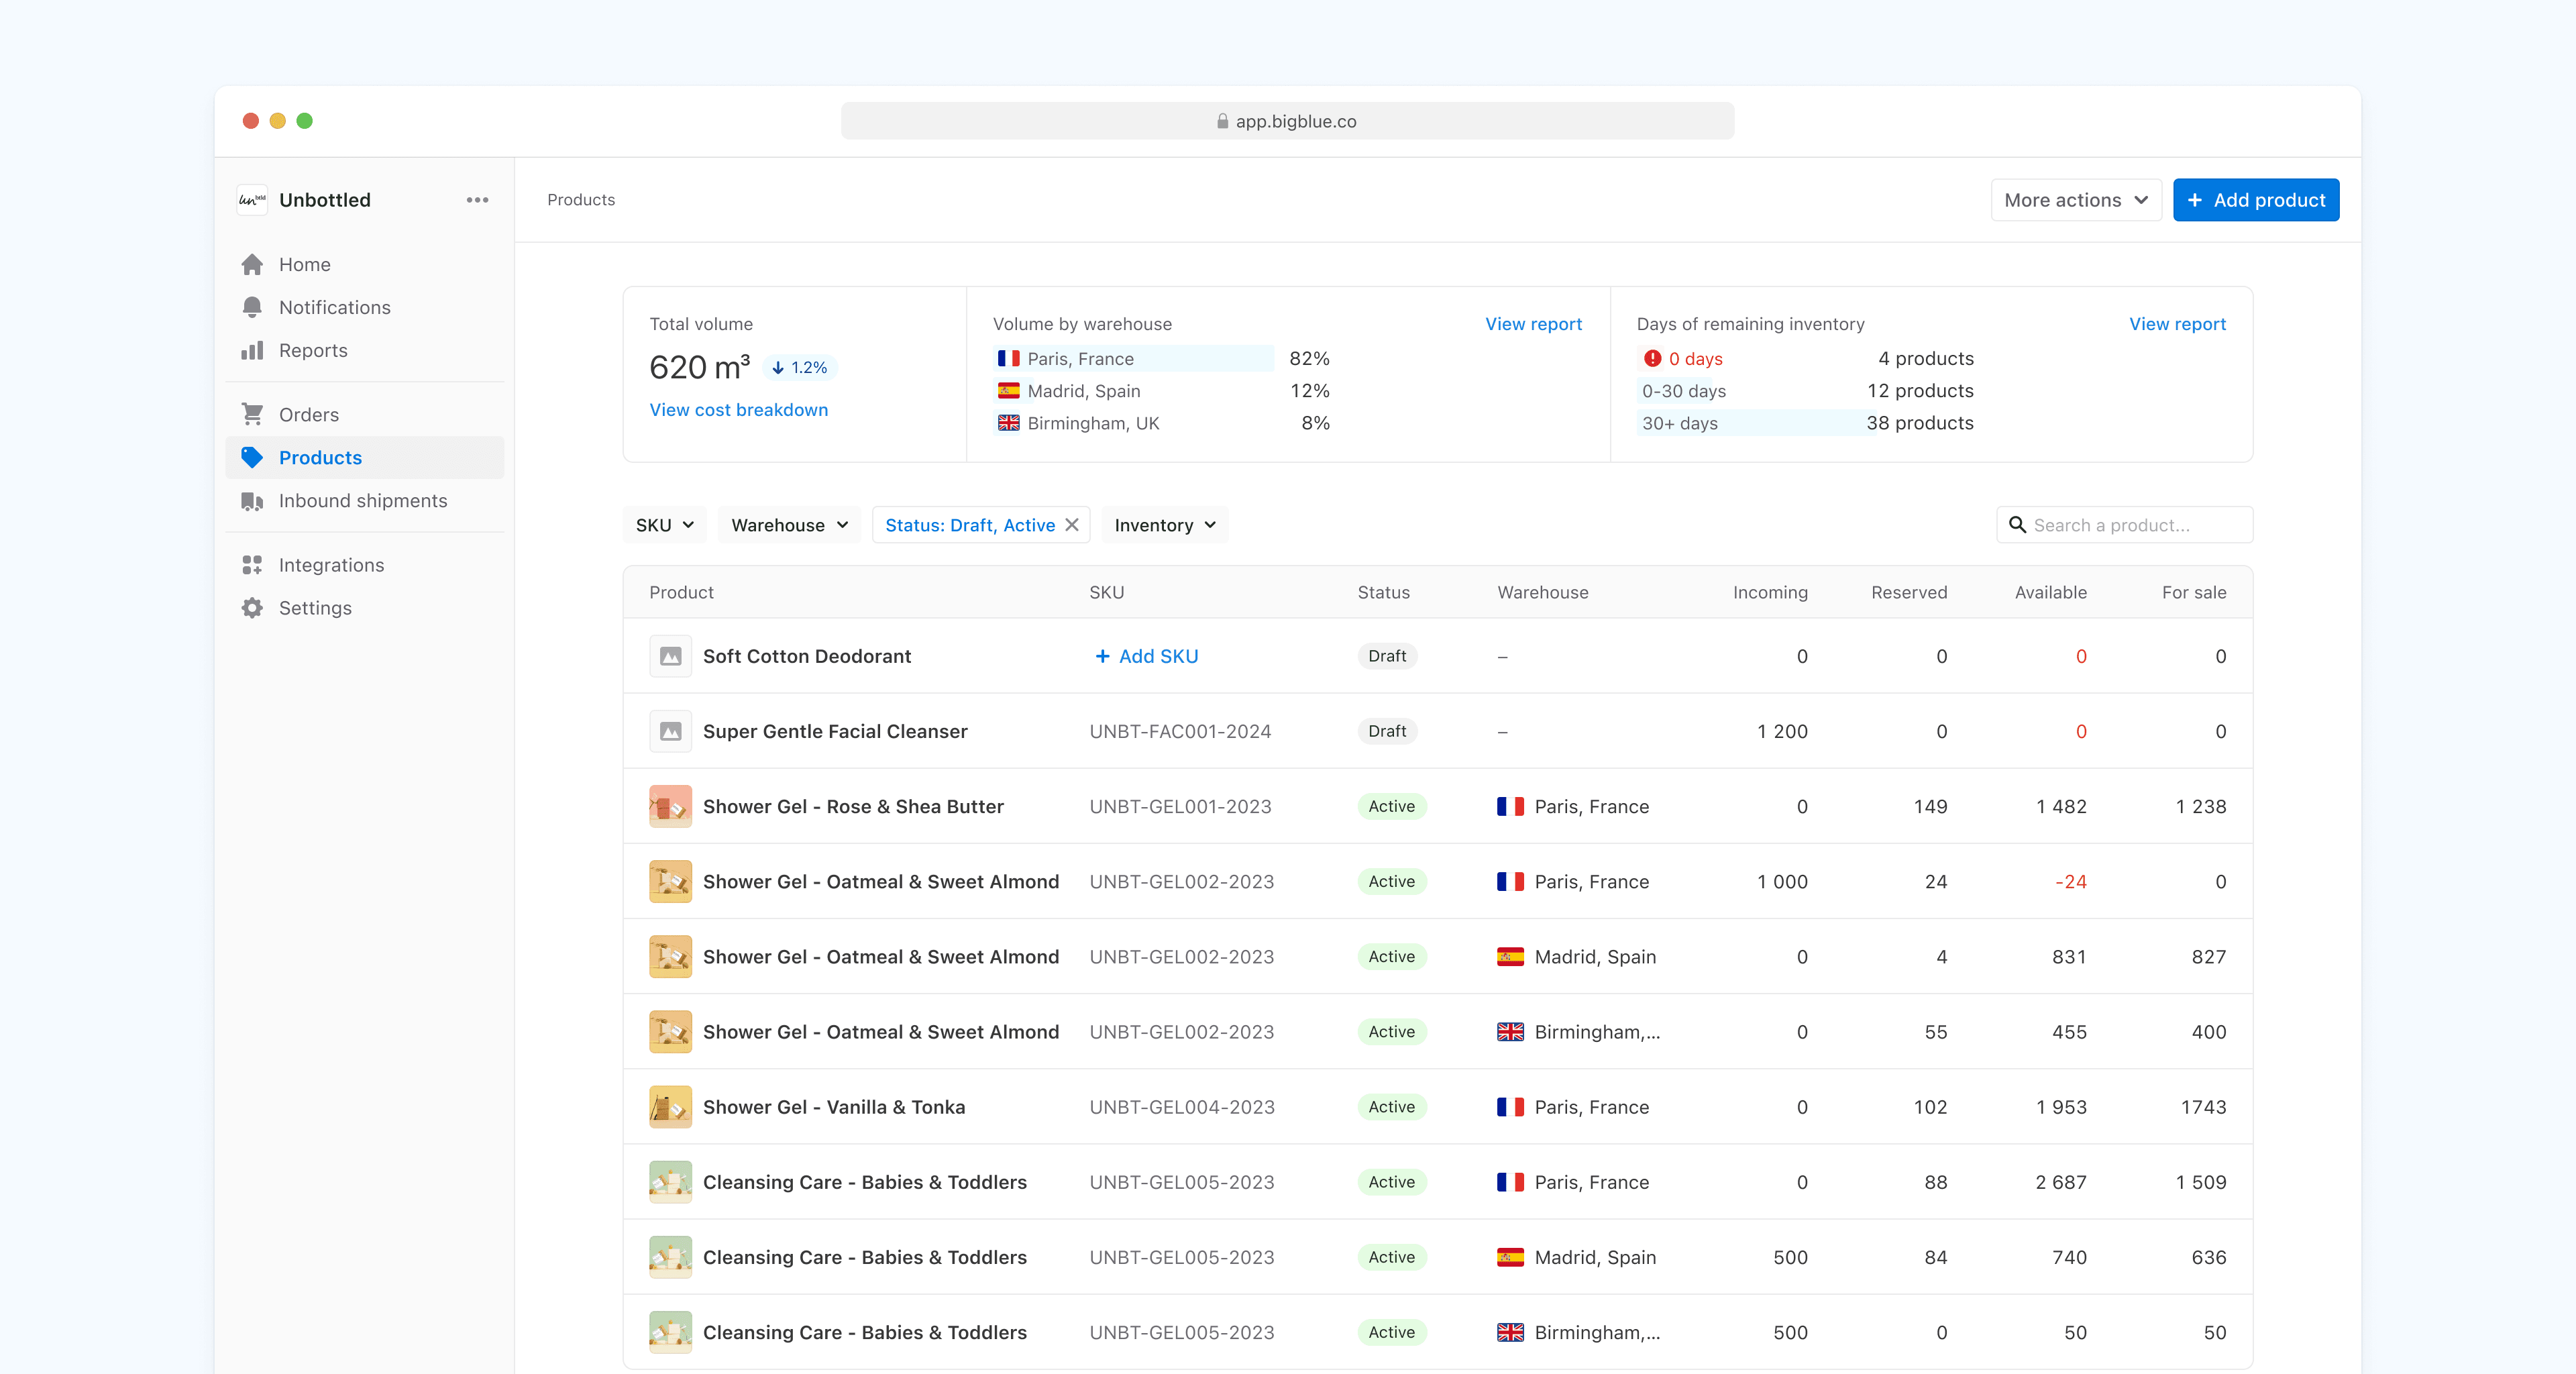The height and width of the screenshot is (1374, 2576).
Task: Click the Shower Gel - Rose & Shea Butter name
Action: coord(853,806)
